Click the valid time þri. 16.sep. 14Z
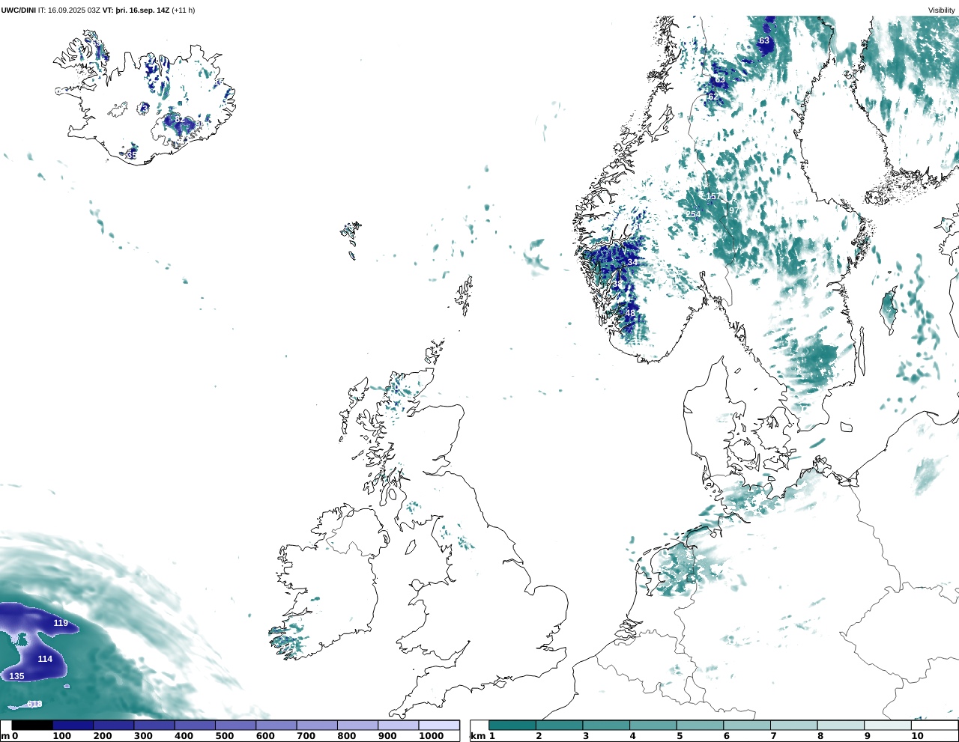 point(142,10)
